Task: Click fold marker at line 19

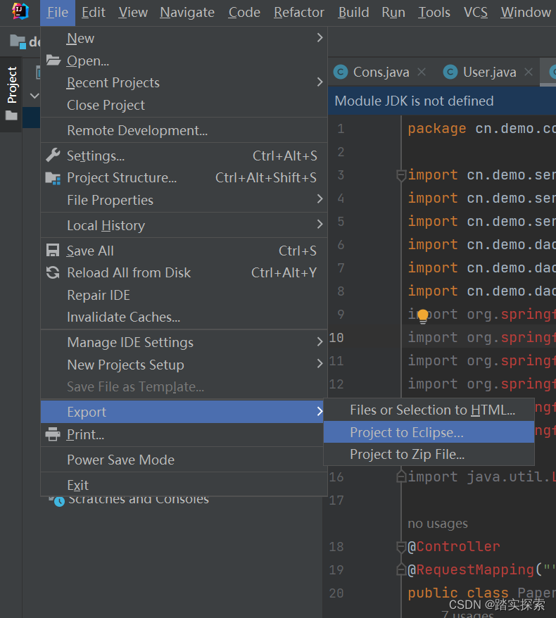Action: pos(401,569)
